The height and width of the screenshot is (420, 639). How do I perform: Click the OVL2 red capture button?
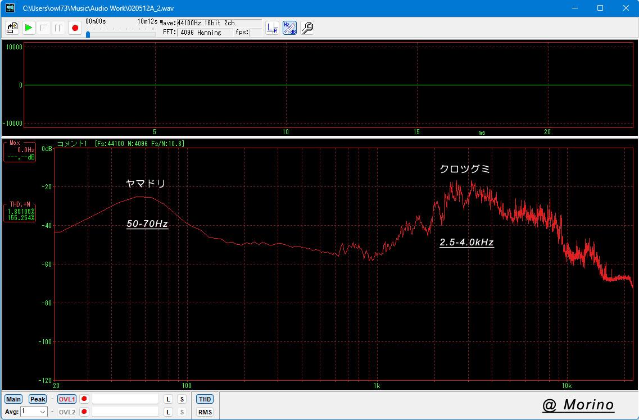(x=84, y=412)
